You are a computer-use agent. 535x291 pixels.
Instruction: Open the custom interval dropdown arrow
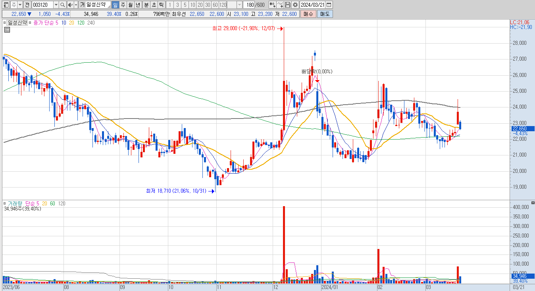pos(240,5)
